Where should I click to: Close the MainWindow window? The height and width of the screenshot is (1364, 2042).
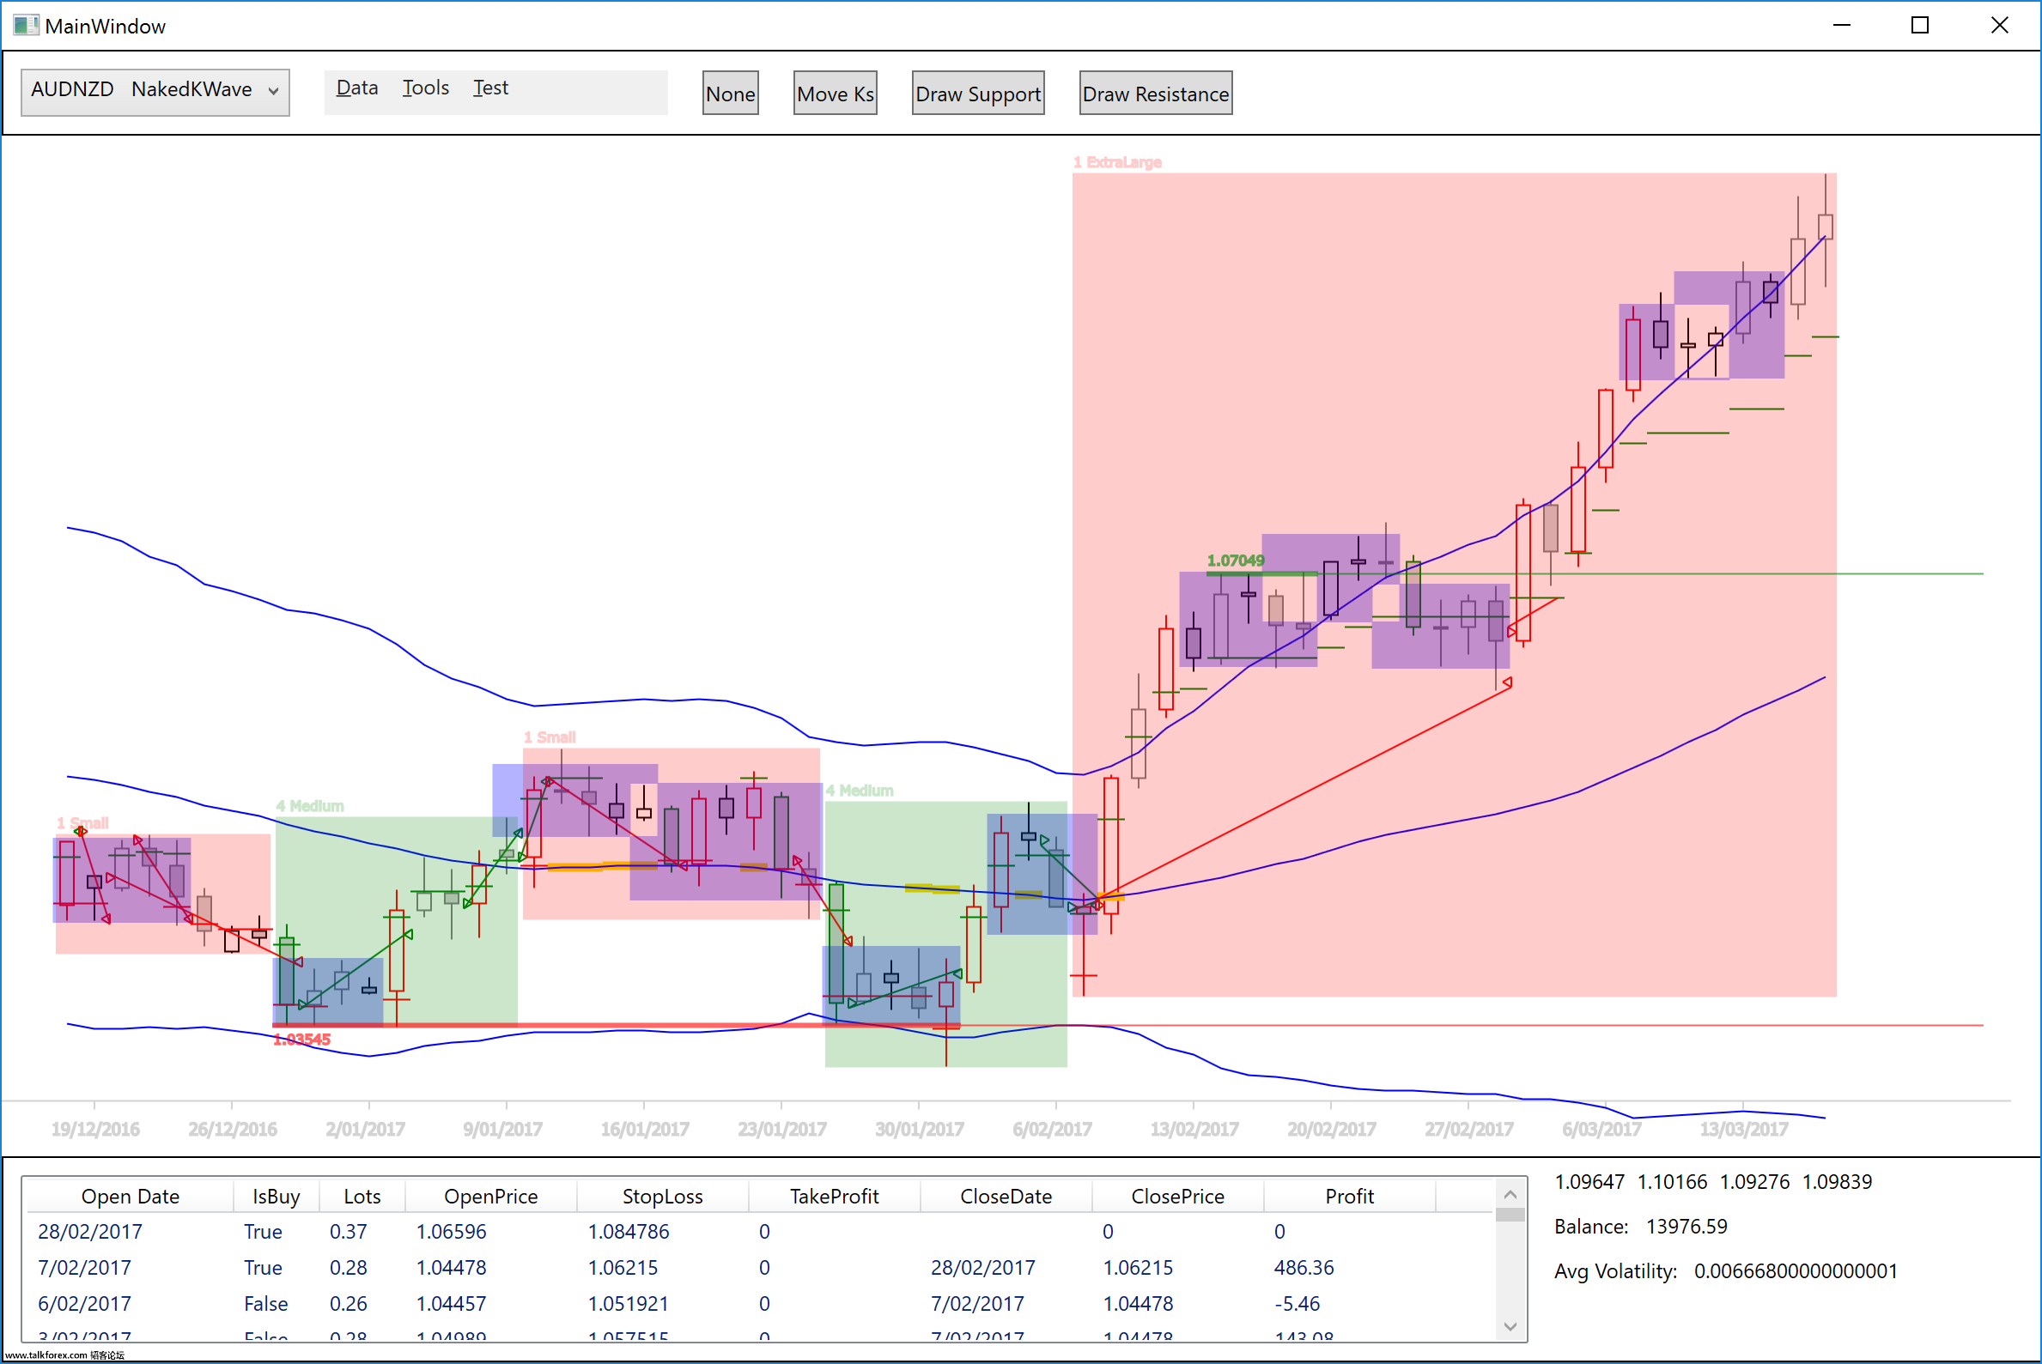click(1998, 25)
